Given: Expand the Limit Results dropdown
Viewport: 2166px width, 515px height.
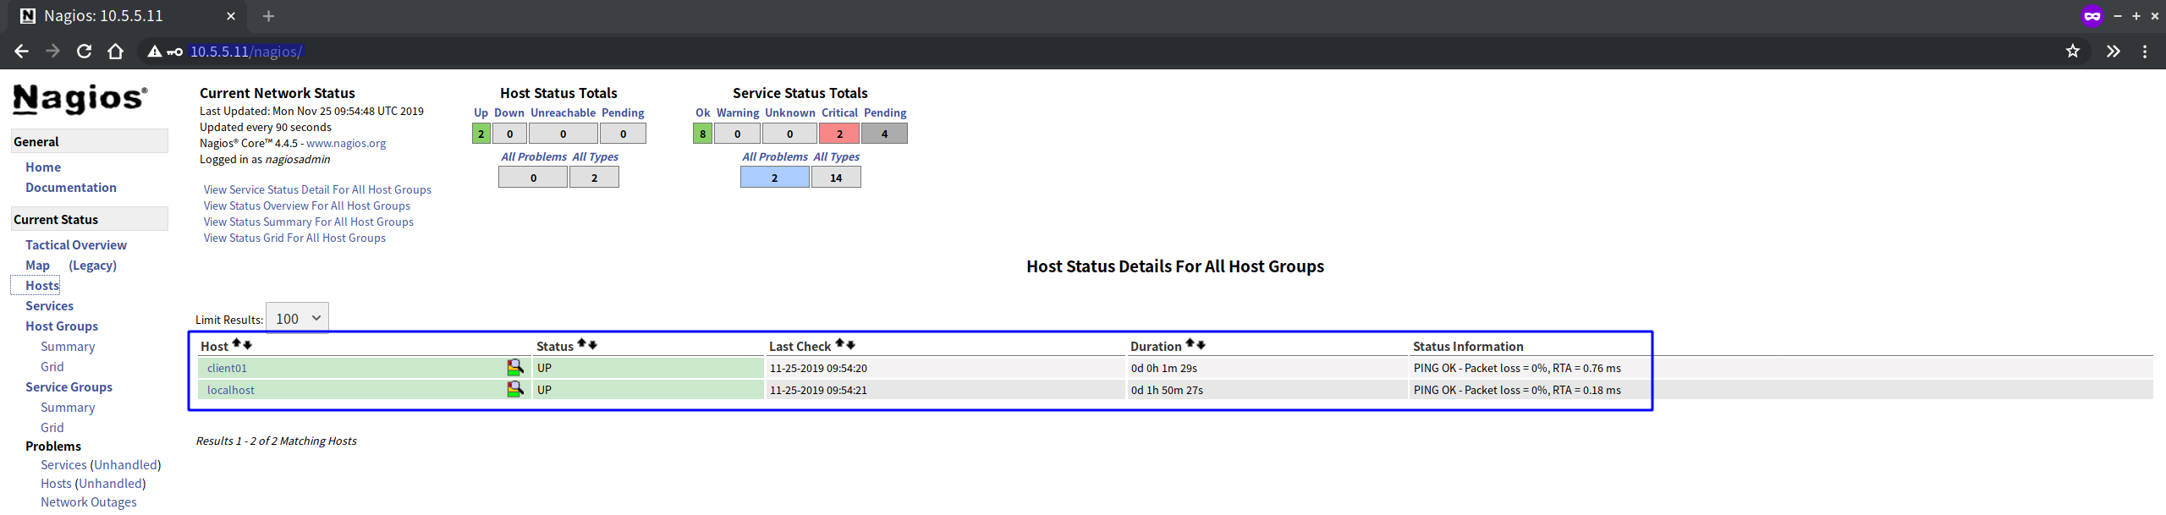Looking at the screenshot, I should pos(297,319).
